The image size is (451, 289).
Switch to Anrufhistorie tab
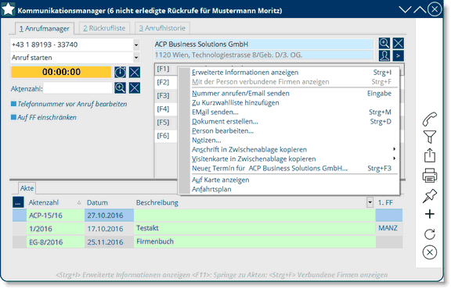[x=162, y=28]
